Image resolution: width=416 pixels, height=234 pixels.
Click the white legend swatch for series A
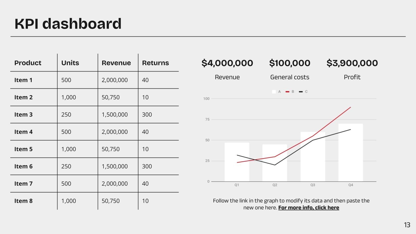274,92
